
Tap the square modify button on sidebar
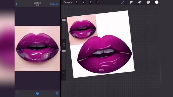pos(64,44)
